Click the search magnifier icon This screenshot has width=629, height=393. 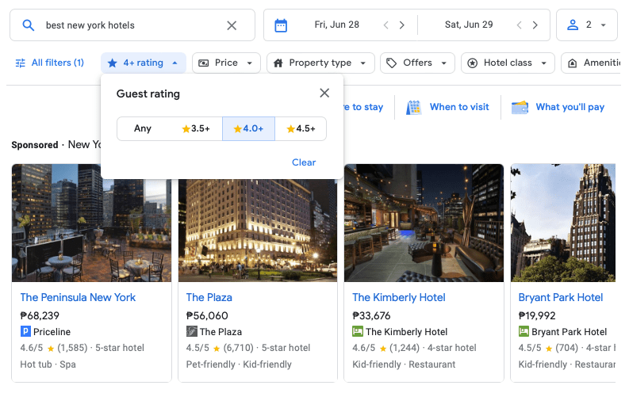coord(28,25)
